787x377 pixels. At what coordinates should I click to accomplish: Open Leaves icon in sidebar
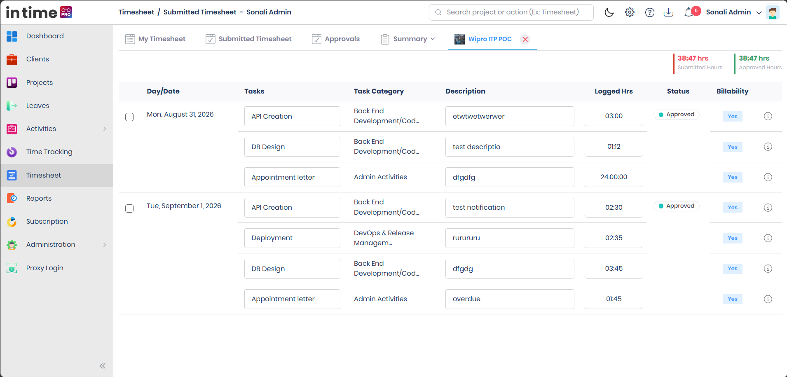pyautogui.click(x=12, y=106)
